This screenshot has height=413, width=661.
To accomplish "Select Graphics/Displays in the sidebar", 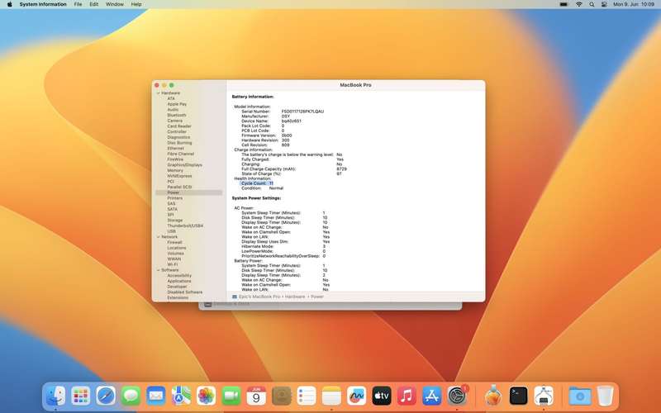I will [x=184, y=164].
